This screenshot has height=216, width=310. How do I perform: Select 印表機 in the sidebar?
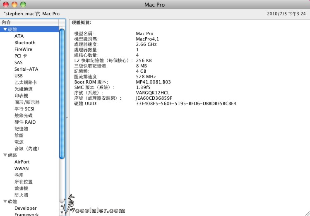point(22,96)
